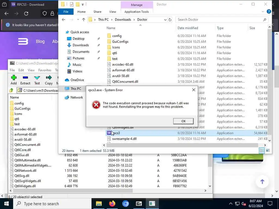Click scroll-to-top arrow on RPCS3 page
The height and width of the screenshot is (209, 279).
(x=262, y=182)
